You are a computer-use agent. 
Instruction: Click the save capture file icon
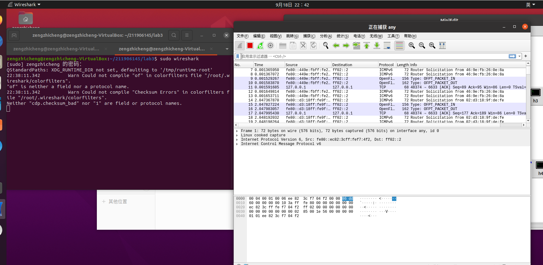pos(293,45)
